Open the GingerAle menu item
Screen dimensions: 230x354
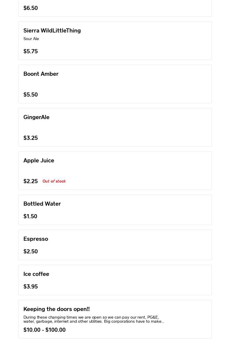click(x=36, y=117)
